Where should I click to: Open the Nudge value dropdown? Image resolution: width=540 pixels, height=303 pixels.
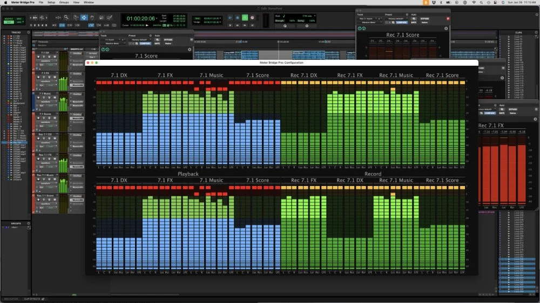pos(220,22)
